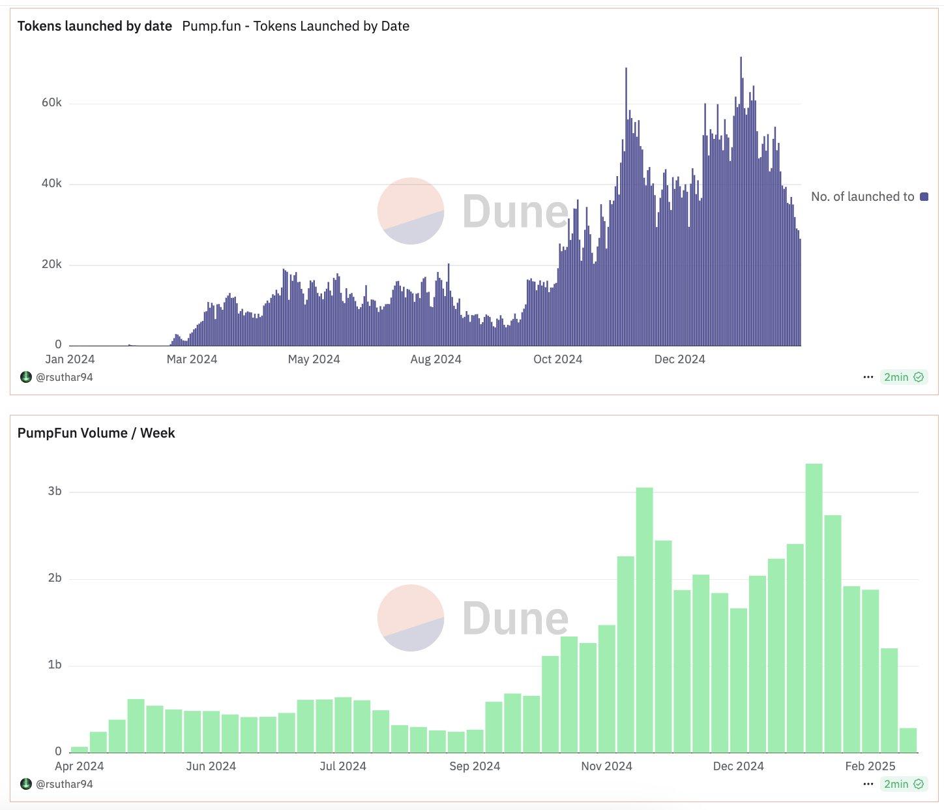Open the @rsuthar94 profile link under the top chart
This screenshot has width=944, height=810.
tap(64, 377)
